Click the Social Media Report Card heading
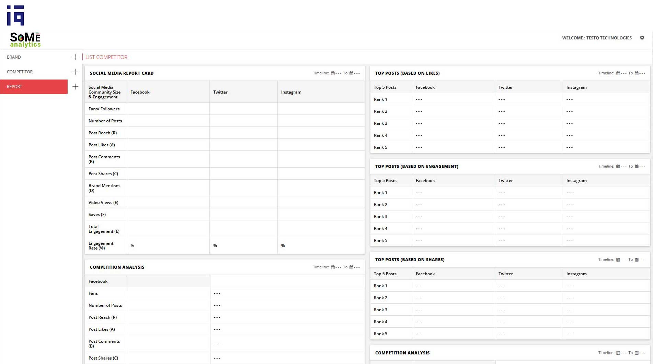The image size is (653, 364). point(122,73)
